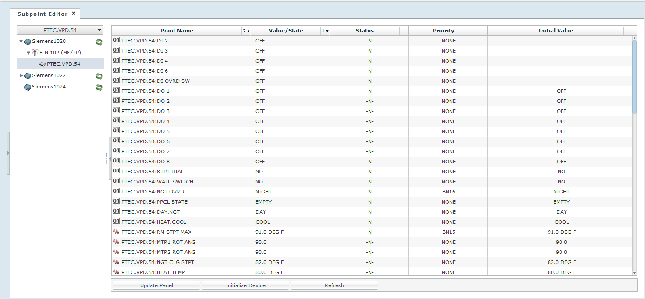Expand the Siemens1022 tree node
This screenshot has height=299, width=645.
21,76
